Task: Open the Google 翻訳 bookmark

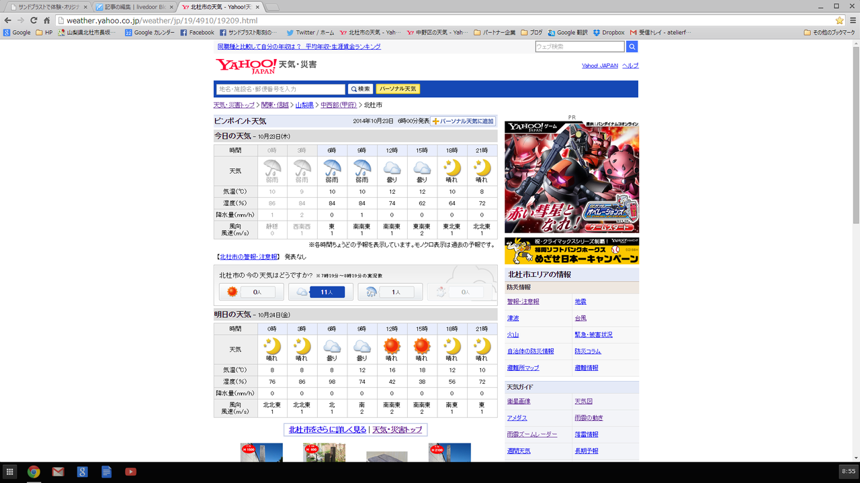Action: tap(568, 32)
